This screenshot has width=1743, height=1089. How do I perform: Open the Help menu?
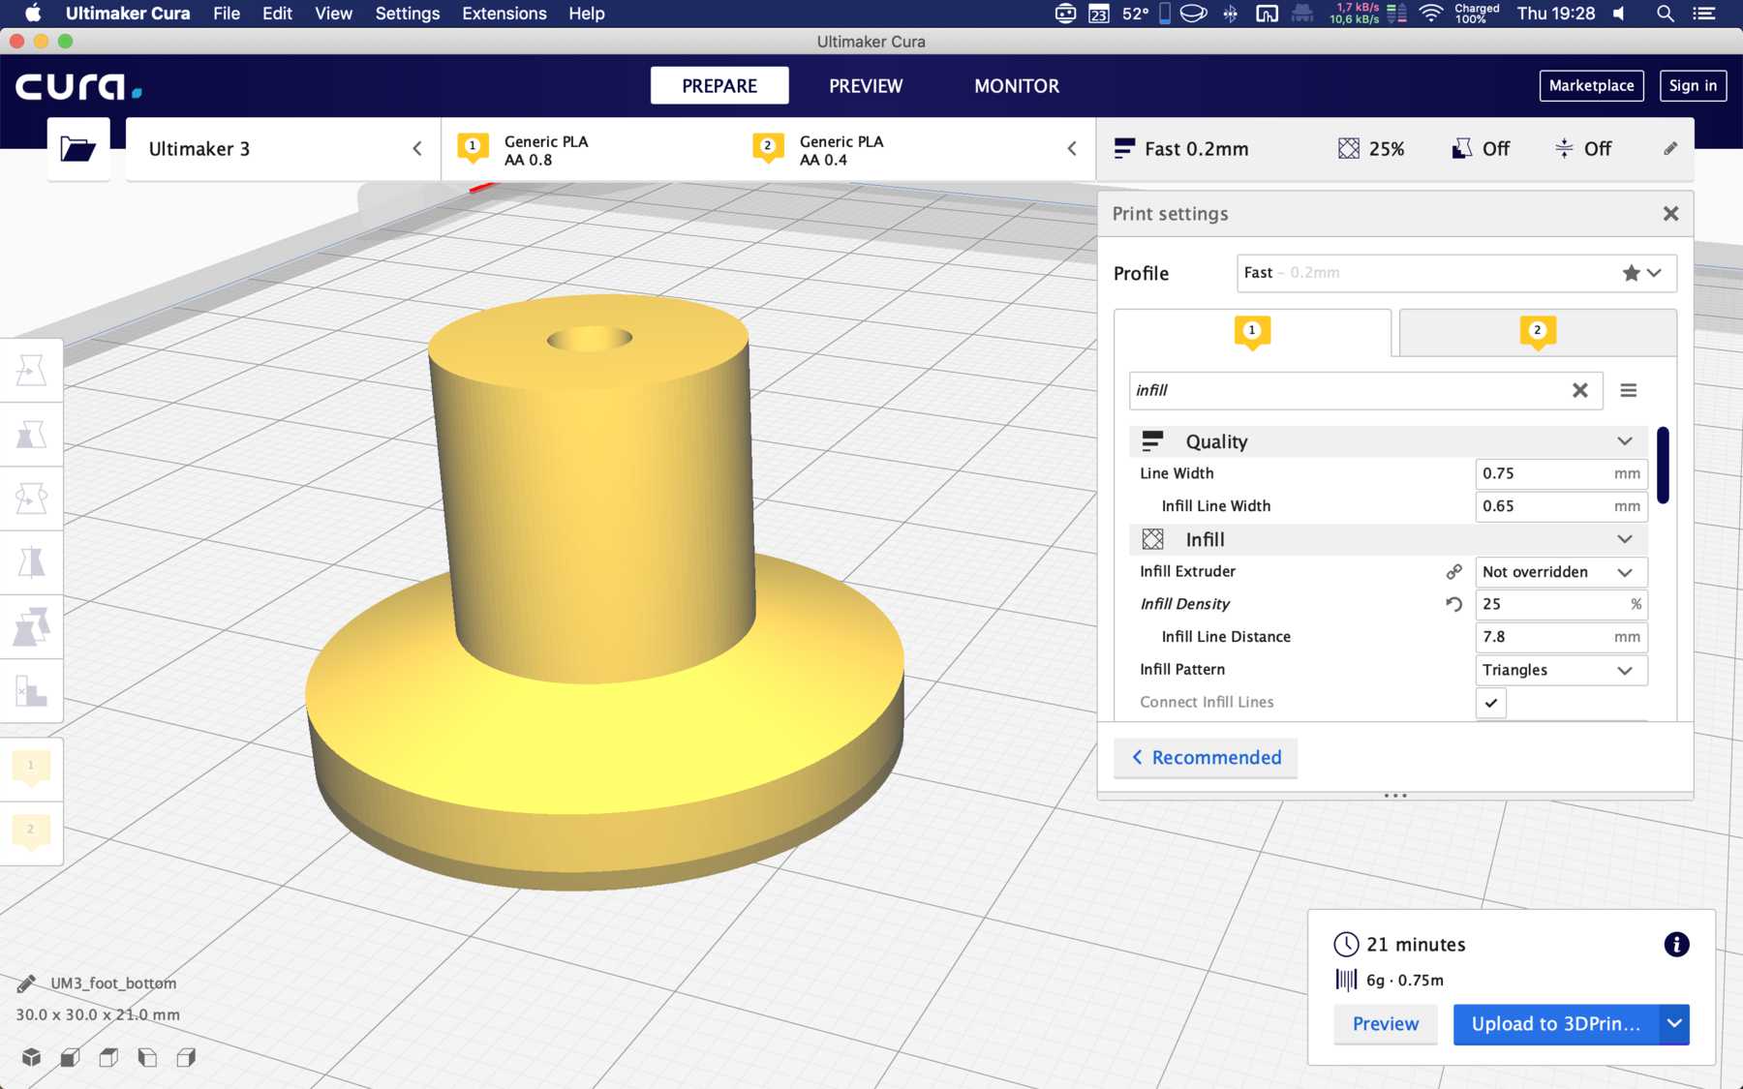[x=586, y=14]
